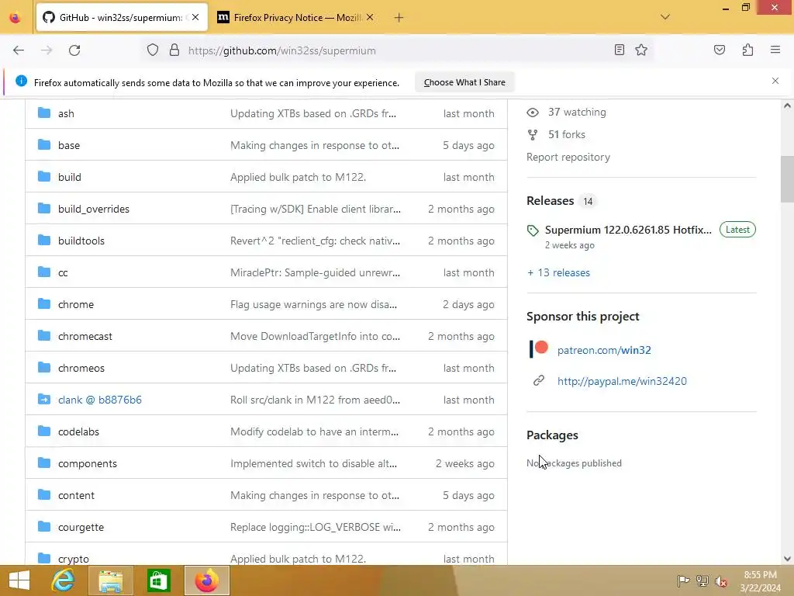Open the content folder
This screenshot has height=596, width=794.
(x=76, y=495)
